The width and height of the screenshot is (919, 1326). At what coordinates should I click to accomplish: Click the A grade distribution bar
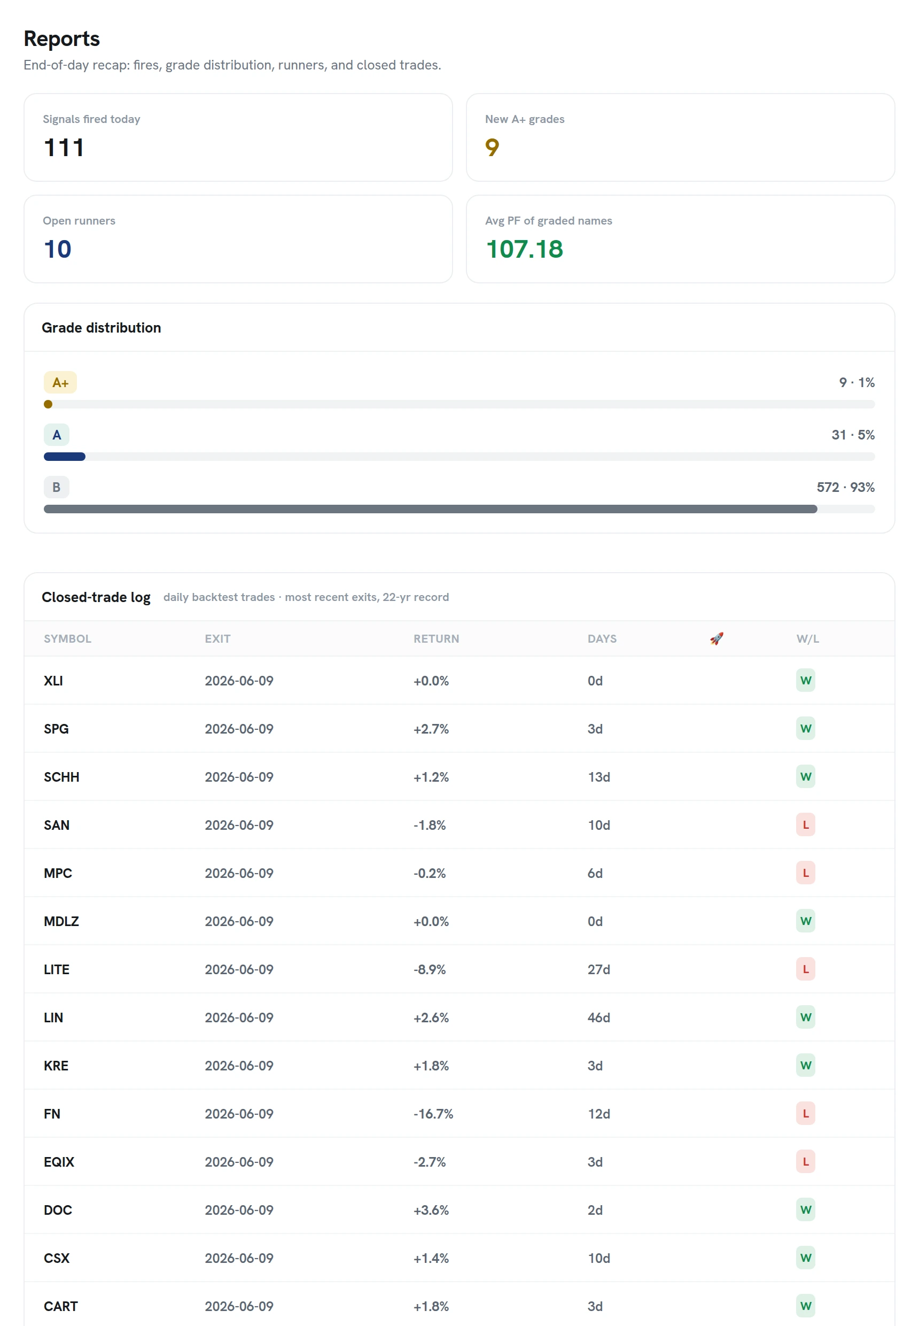(x=459, y=457)
